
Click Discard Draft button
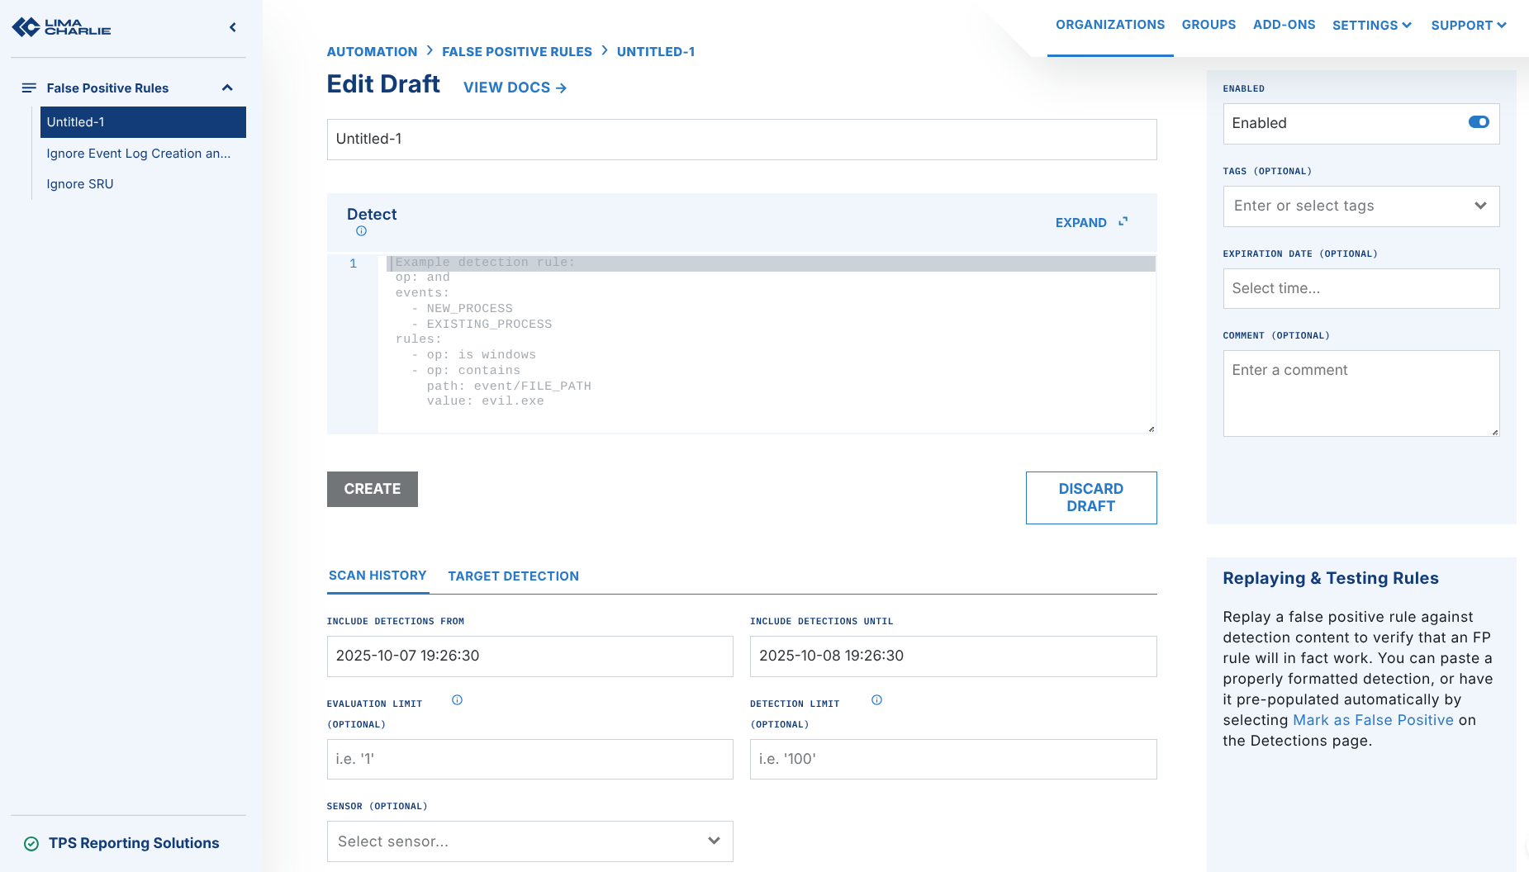1090,497
